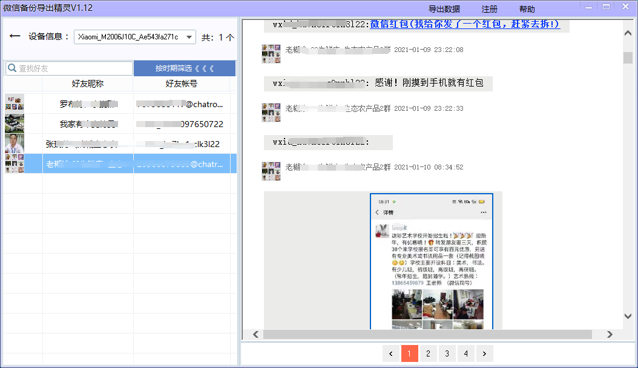Open the 帮助 menu
638x368 pixels.
tap(527, 9)
